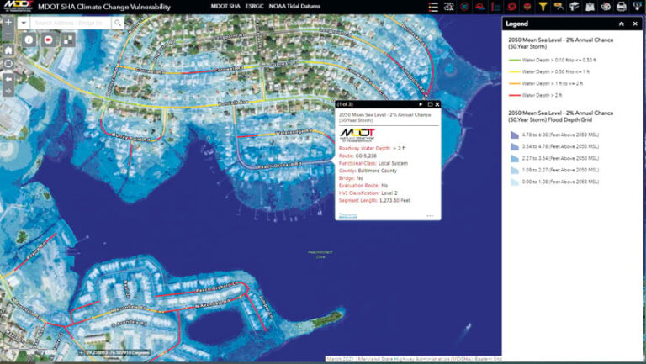
Task: Click the 'HVI Classification: Level 2' popup text
Action: click(x=368, y=193)
